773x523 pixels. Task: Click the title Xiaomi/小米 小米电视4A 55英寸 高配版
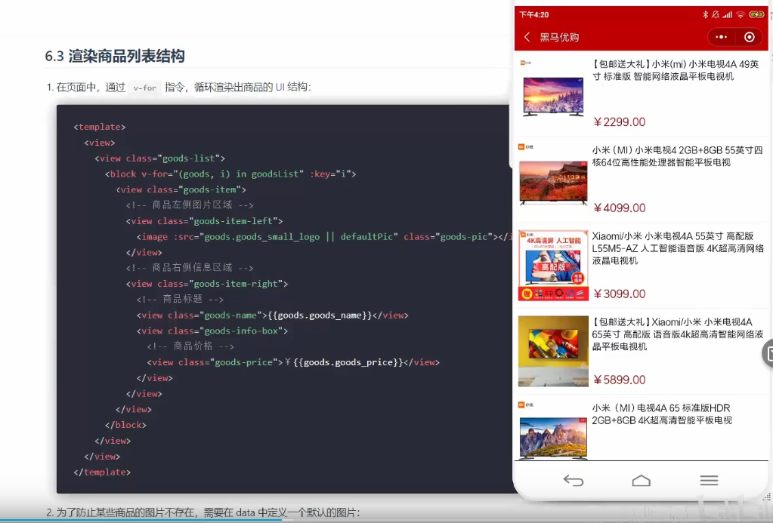(x=677, y=248)
